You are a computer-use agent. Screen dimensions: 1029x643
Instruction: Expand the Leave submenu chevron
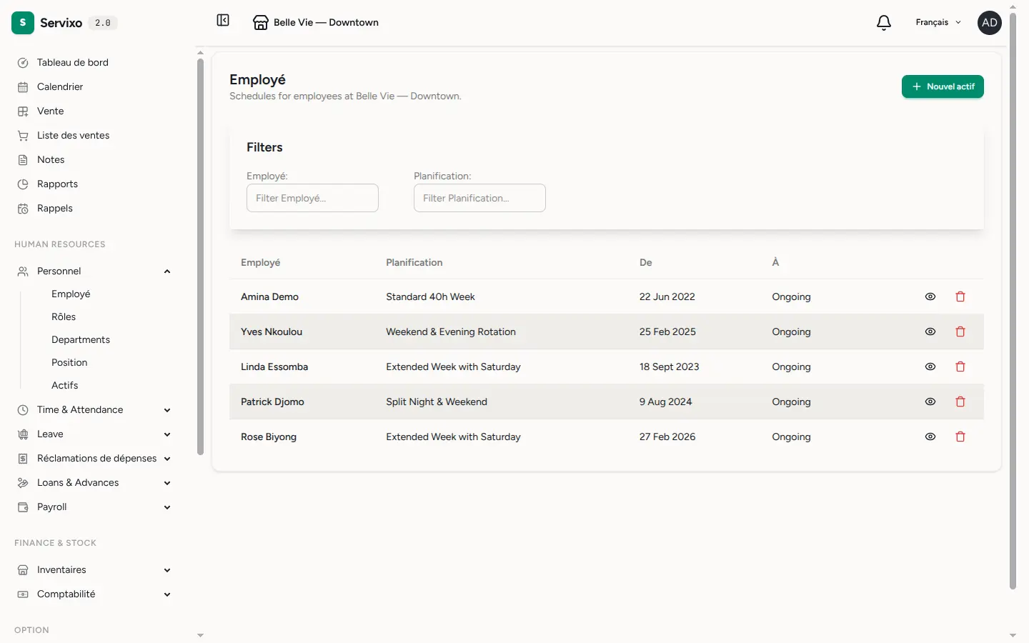pyautogui.click(x=167, y=434)
